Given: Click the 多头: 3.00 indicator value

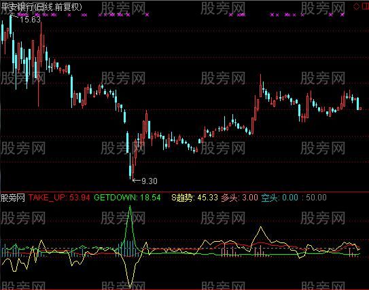Looking at the screenshot, I should pyautogui.click(x=240, y=198).
